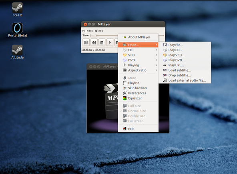
Task: Choose Play DVD... in the submenu
Action: pos(185,60)
